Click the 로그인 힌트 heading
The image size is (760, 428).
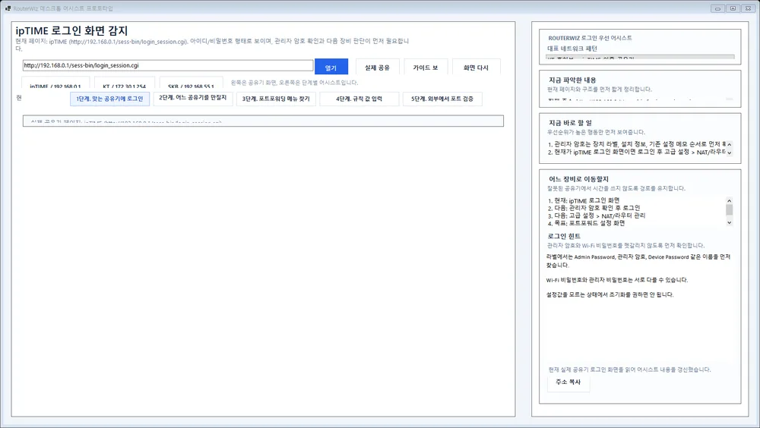tap(564, 236)
